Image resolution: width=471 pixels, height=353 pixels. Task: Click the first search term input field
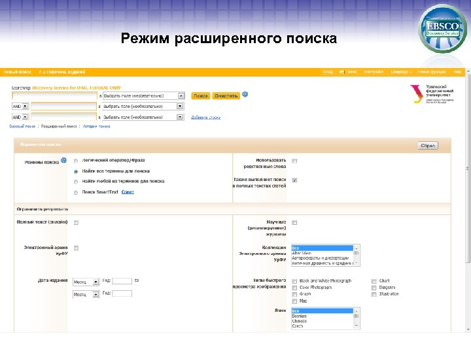click(54, 95)
